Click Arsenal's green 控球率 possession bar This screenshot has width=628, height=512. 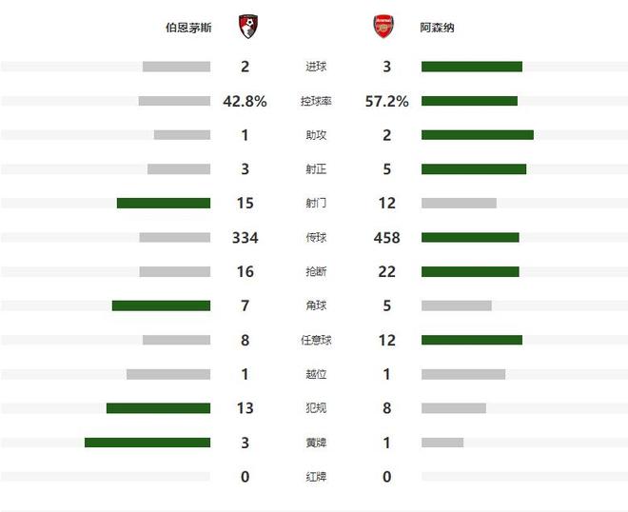[x=469, y=101]
